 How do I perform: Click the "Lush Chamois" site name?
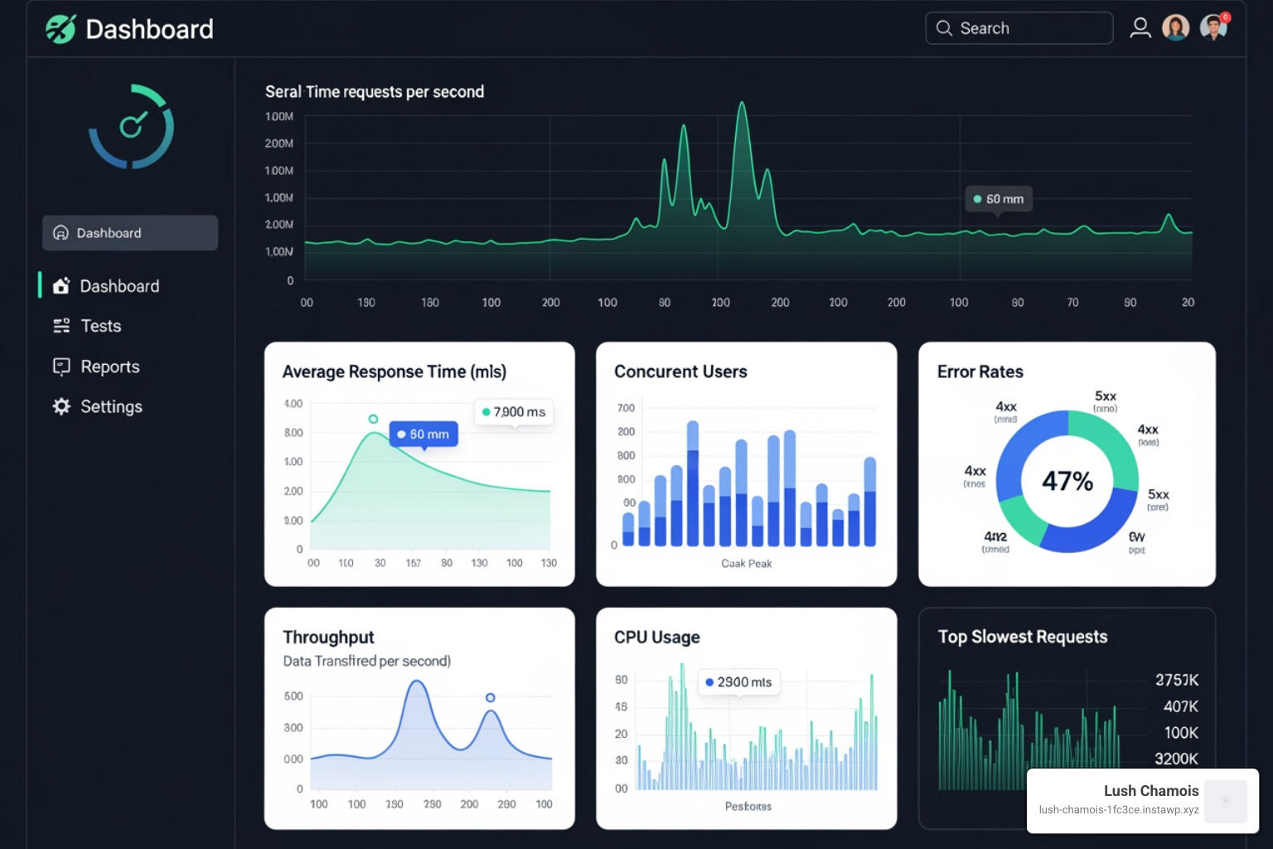(1151, 791)
